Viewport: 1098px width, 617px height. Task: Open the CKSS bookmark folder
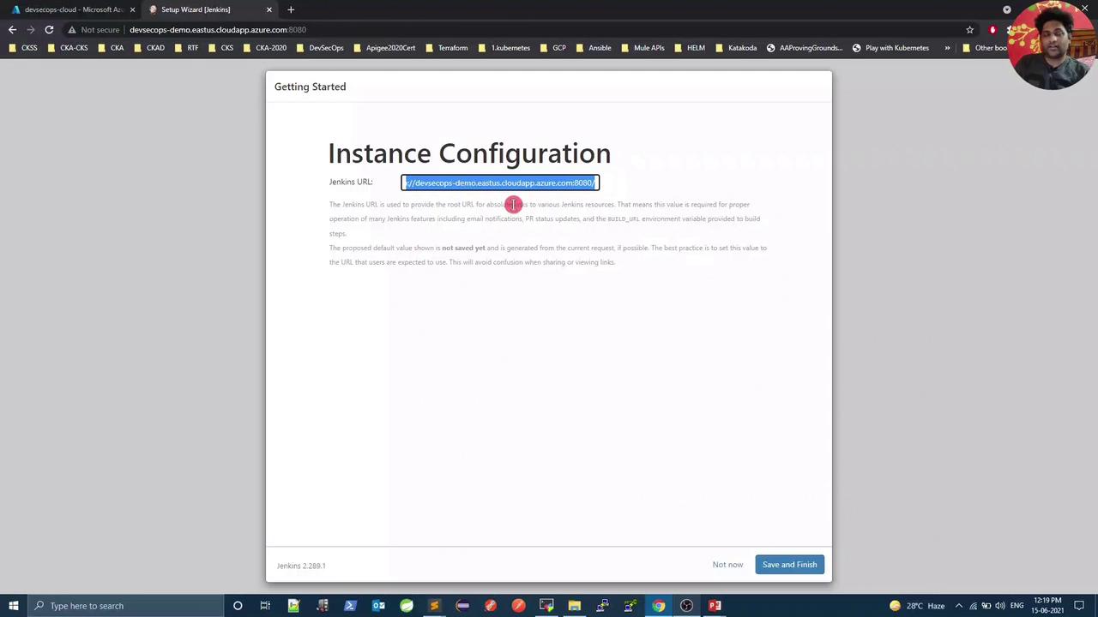(23, 48)
